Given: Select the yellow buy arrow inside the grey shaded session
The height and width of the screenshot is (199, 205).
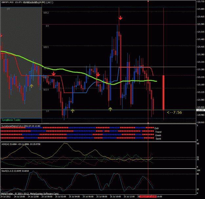Looking at the screenshot, I should coord(31,86).
